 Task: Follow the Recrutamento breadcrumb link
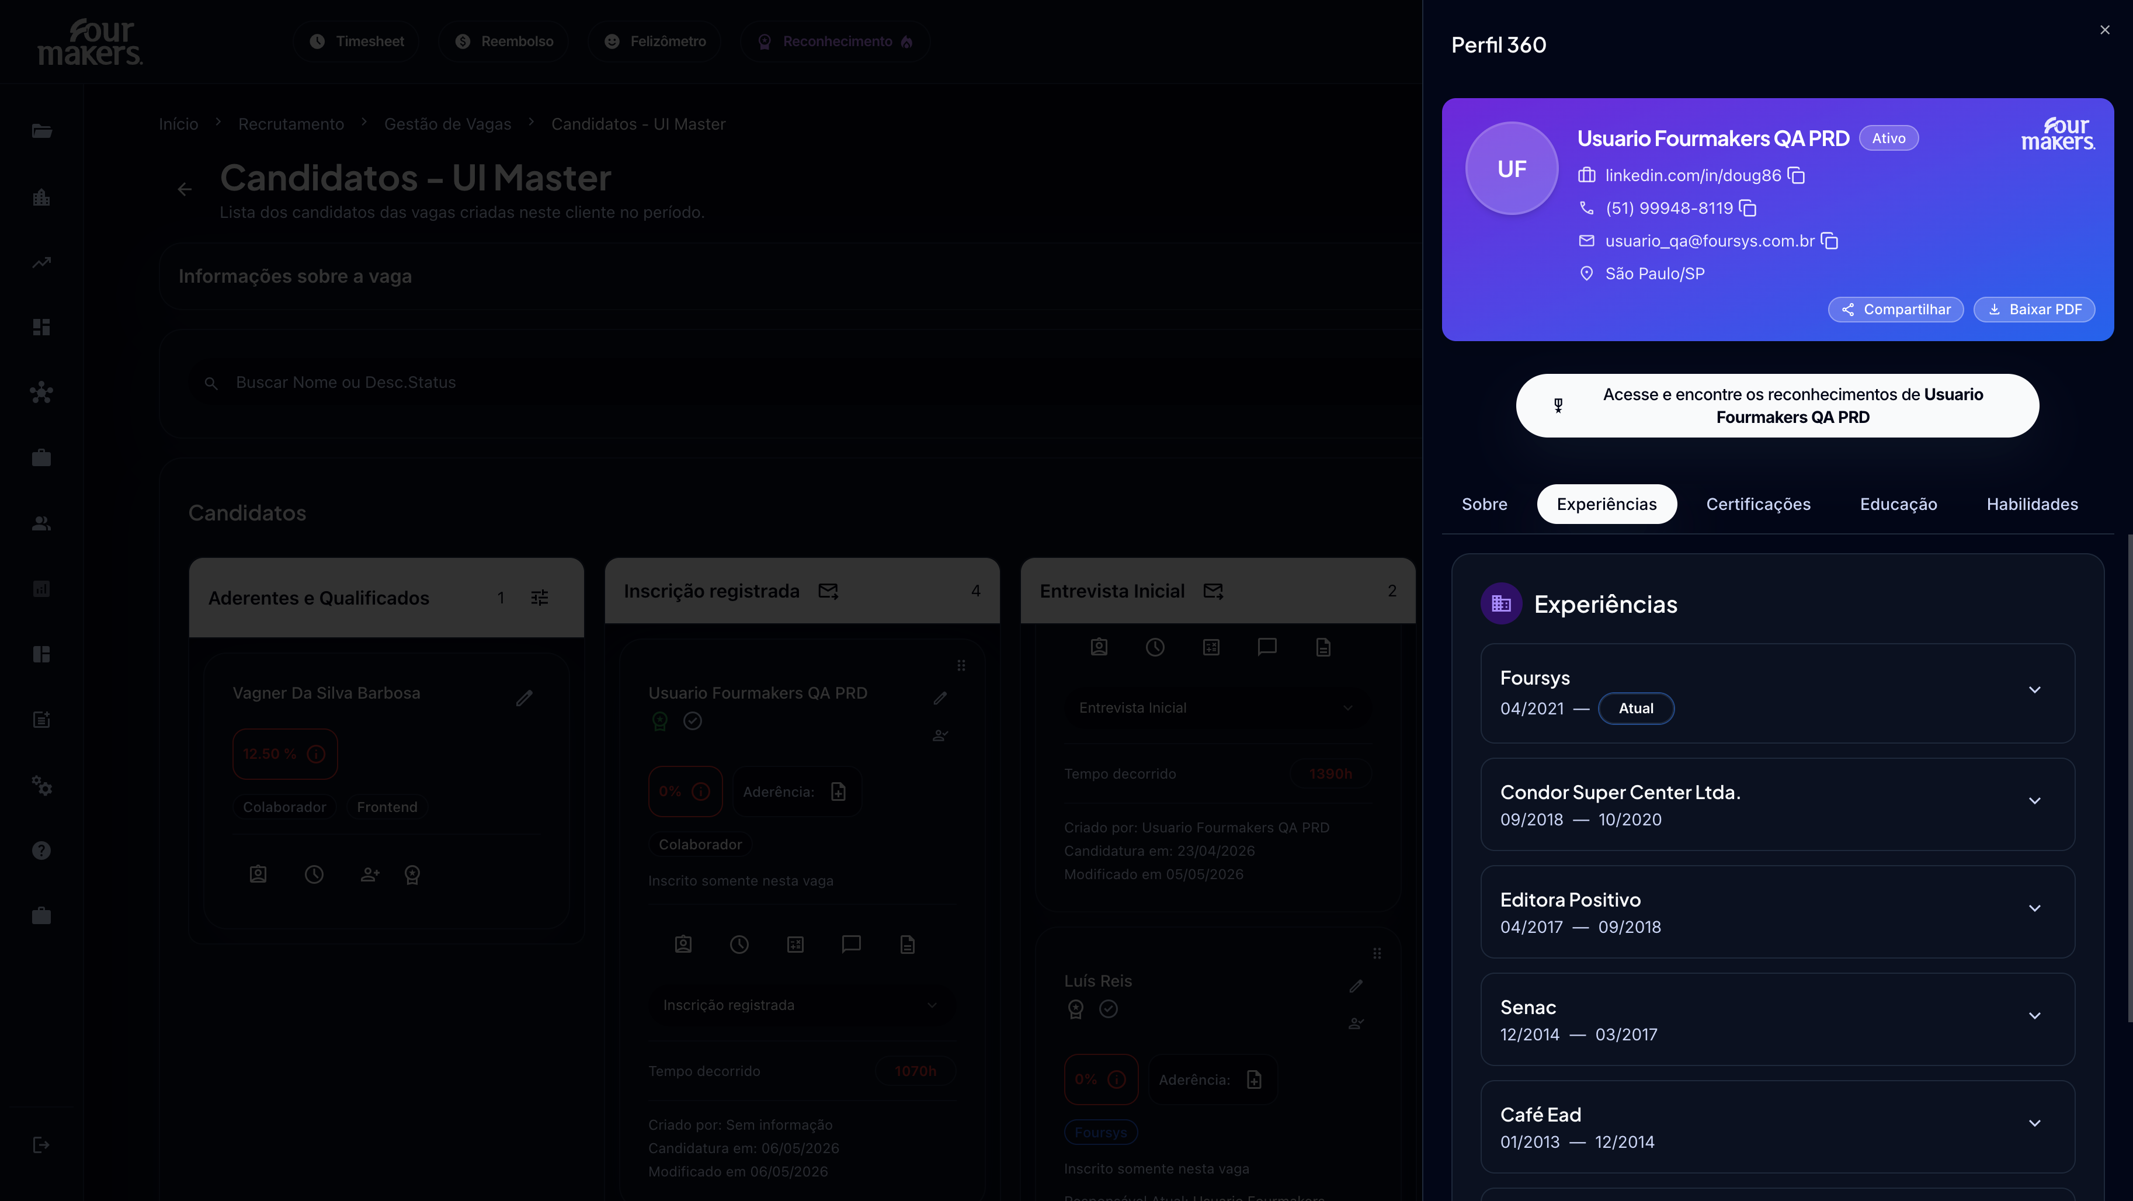pos(291,124)
